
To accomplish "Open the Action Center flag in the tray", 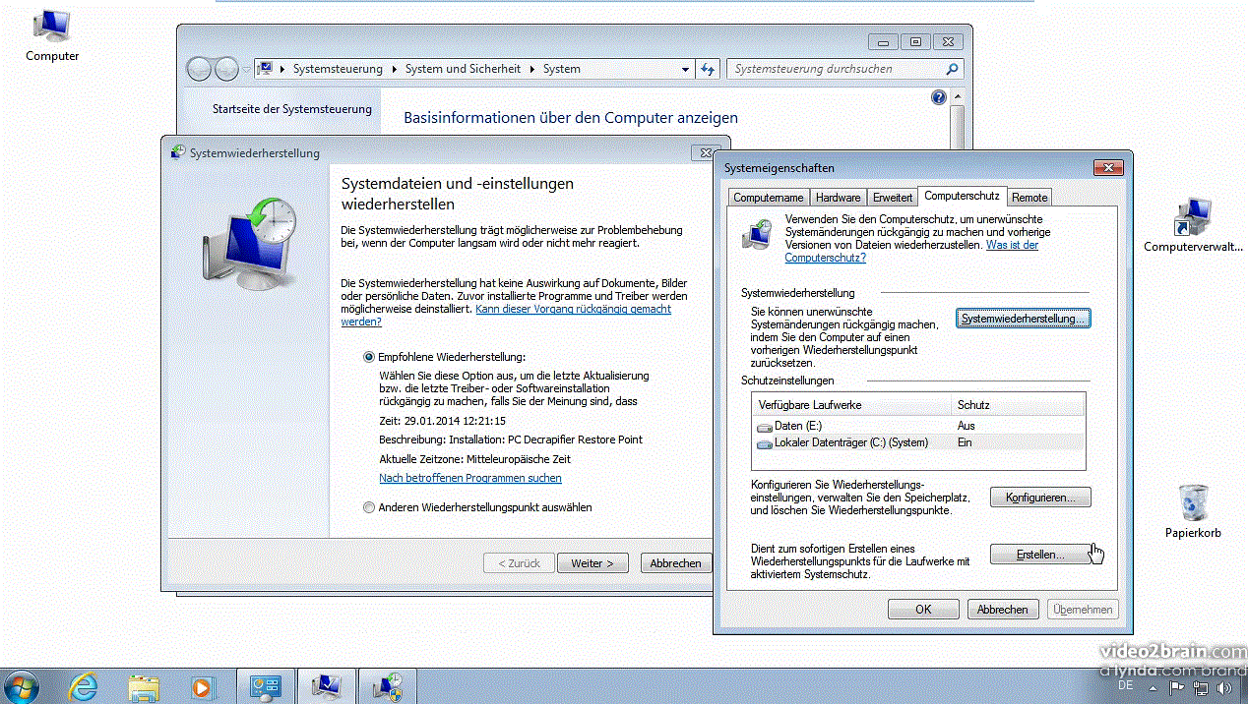I will tap(1175, 688).
